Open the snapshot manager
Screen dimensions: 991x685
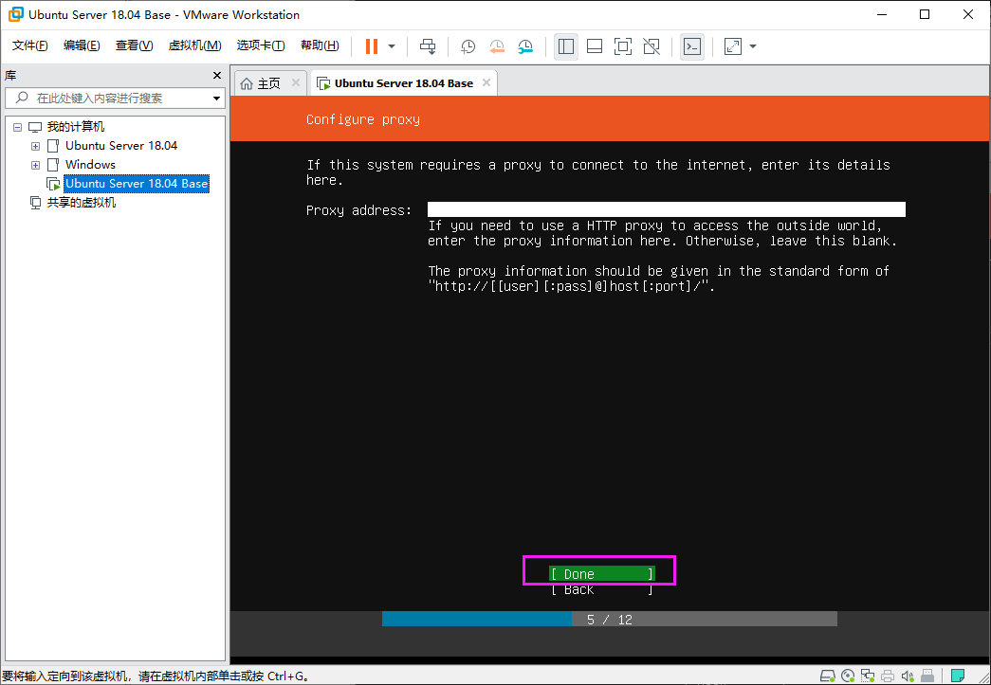[x=525, y=46]
